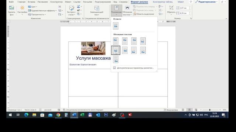Select middle-left text wrapping position
The image size is (236, 132).
tap(115, 50)
